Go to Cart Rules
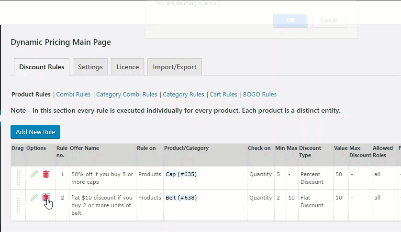Image resolution: width=401 pixels, height=232 pixels. coord(223,94)
